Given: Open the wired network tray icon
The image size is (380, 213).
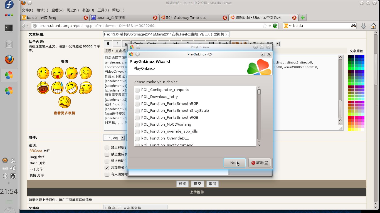Looking at the screenshot, I should 13,176.
